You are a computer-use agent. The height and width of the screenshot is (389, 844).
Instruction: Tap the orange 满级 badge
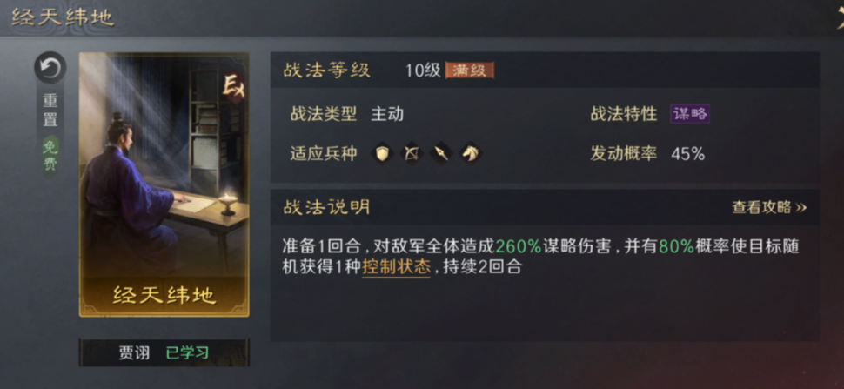click(469, 70)
